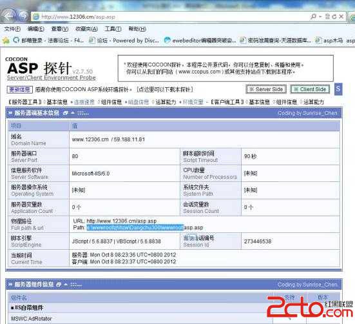The width and height of the screenshot is (355, 324).
Task: Click the browser back arrow button
Action: tap(9, 16)
